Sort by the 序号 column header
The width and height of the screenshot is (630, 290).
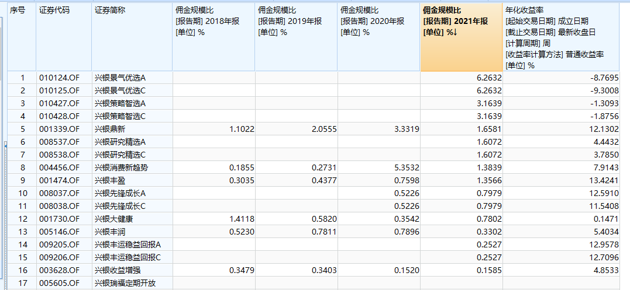click(x=22, y=37)
